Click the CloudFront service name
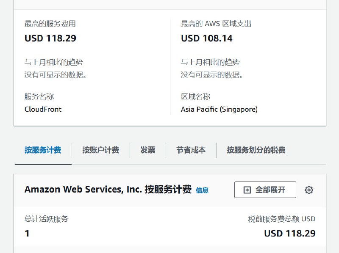The image size is (339, 253). pos(43,109)
